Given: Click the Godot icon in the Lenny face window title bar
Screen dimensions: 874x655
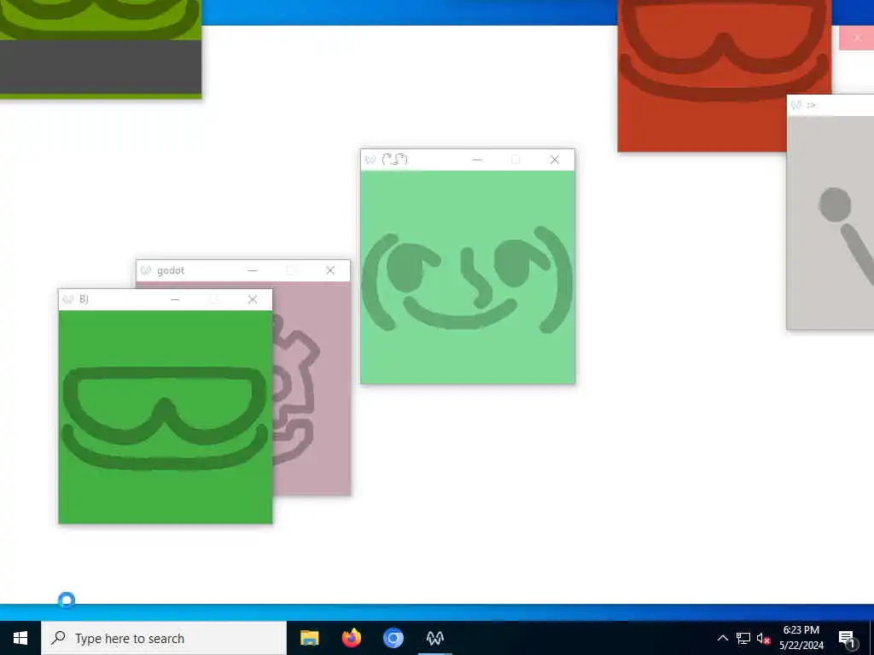Looking at the screenshot, I should coord(370,159).
